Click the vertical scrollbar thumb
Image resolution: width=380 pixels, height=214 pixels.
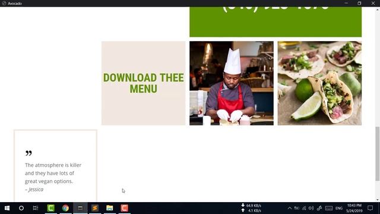click(378, 154)
